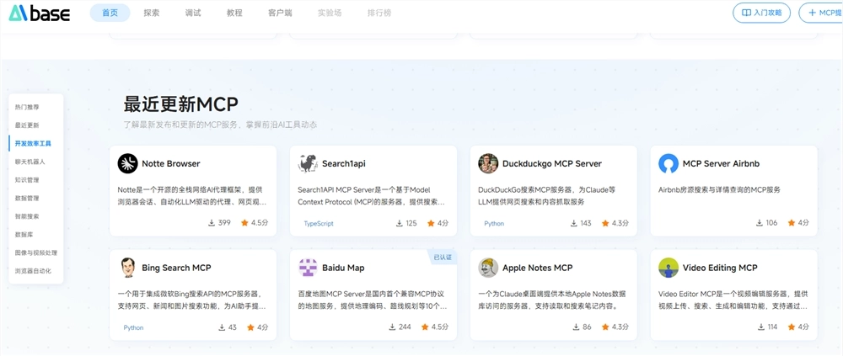
Task: Click download icon on Baidu Map card
Action: point(393,327)
